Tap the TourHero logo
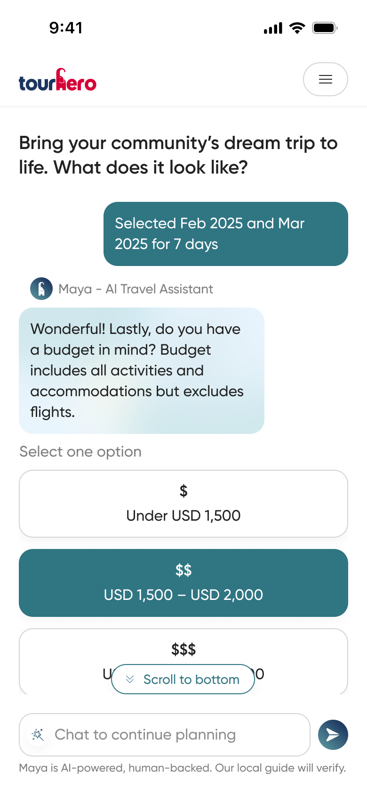Viewport: 367px width, 798px height. 57,80
